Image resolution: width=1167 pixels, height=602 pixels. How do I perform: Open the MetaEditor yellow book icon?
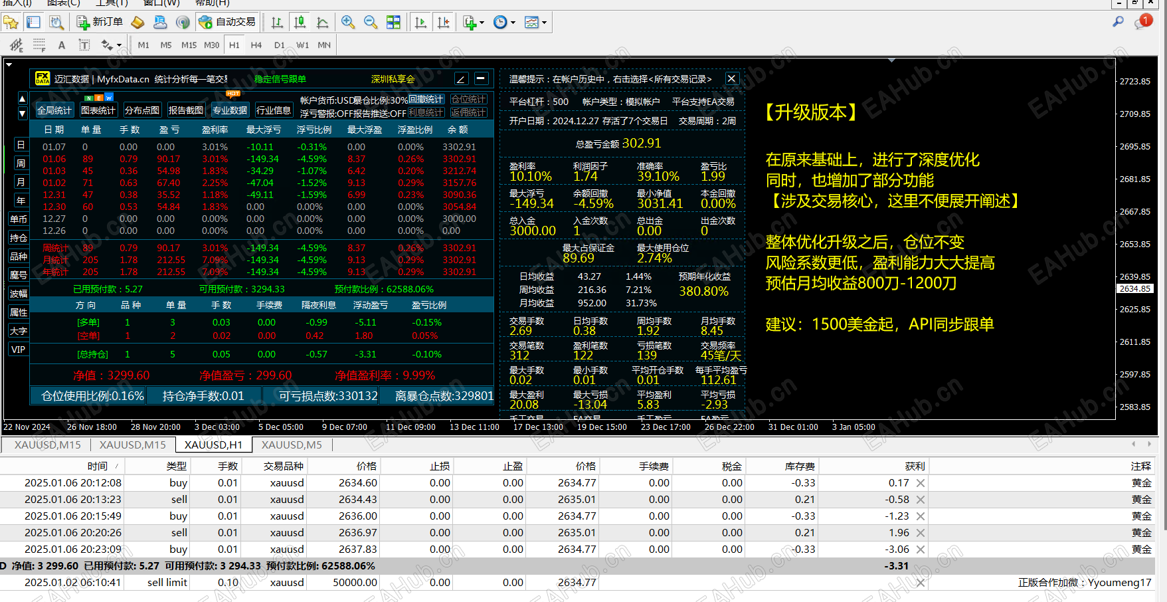137,23
